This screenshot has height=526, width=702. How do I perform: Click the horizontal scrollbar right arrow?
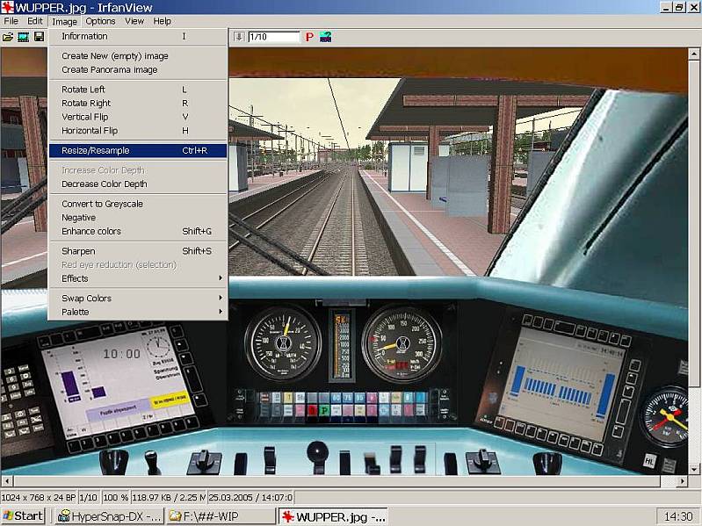[x=682, y=481]
